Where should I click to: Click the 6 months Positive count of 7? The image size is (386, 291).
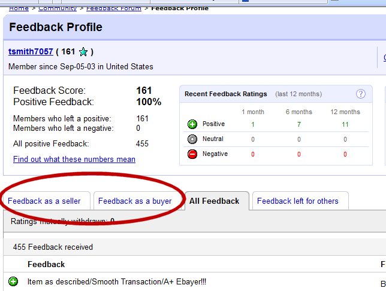click(298, 124)
